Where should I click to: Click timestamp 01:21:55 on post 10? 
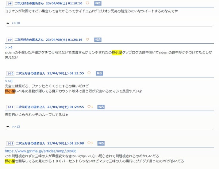77,73
